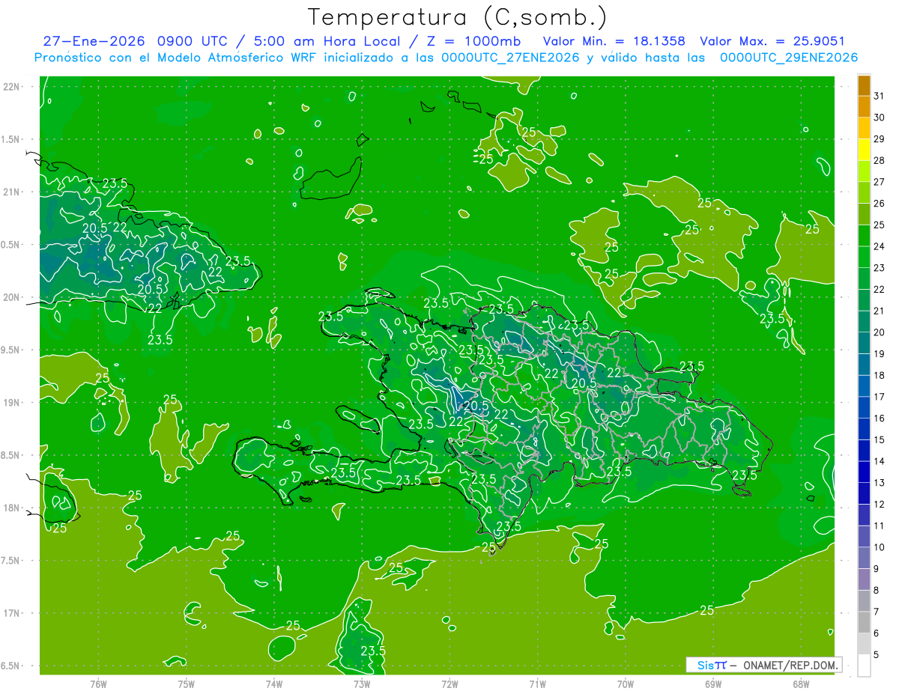Click the '18N' latitude label
The image size is (899, 694).
coord(11,508)
